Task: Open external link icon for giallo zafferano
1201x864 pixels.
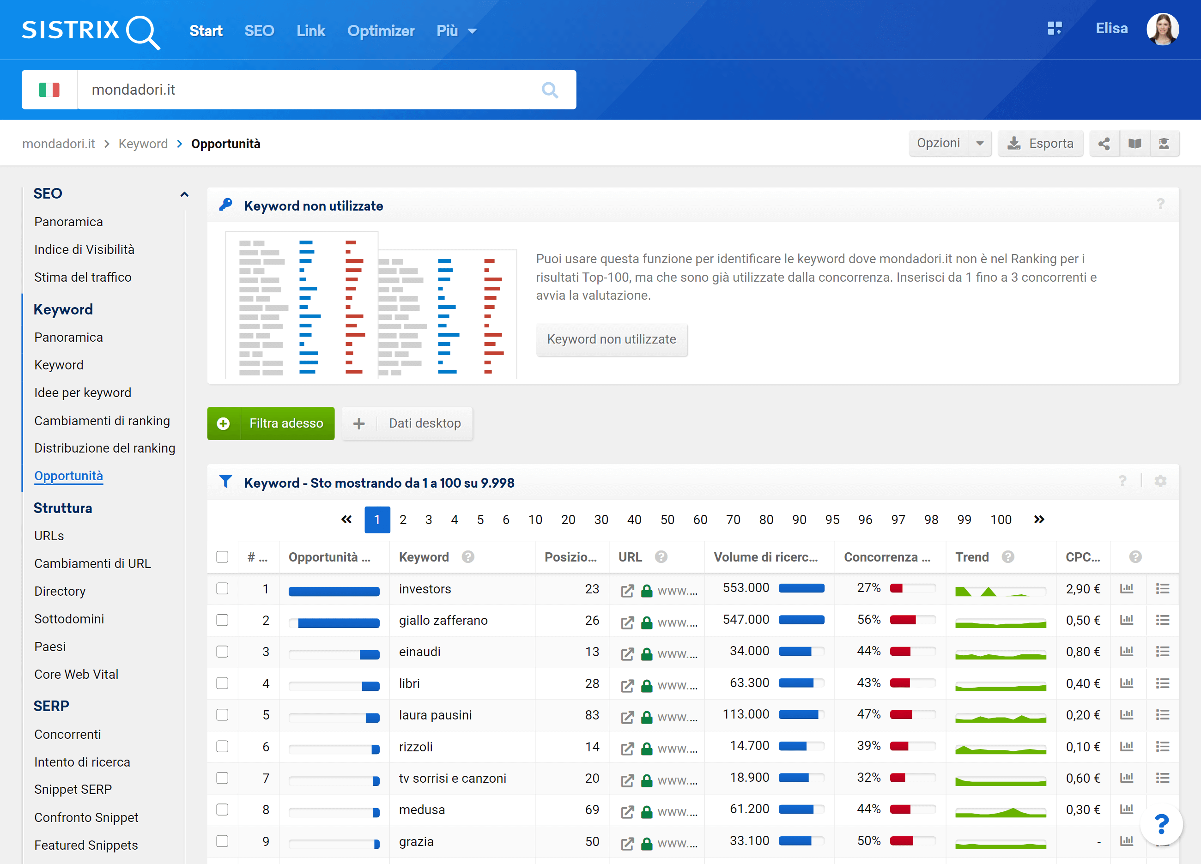Action: (x=627, y=622)
